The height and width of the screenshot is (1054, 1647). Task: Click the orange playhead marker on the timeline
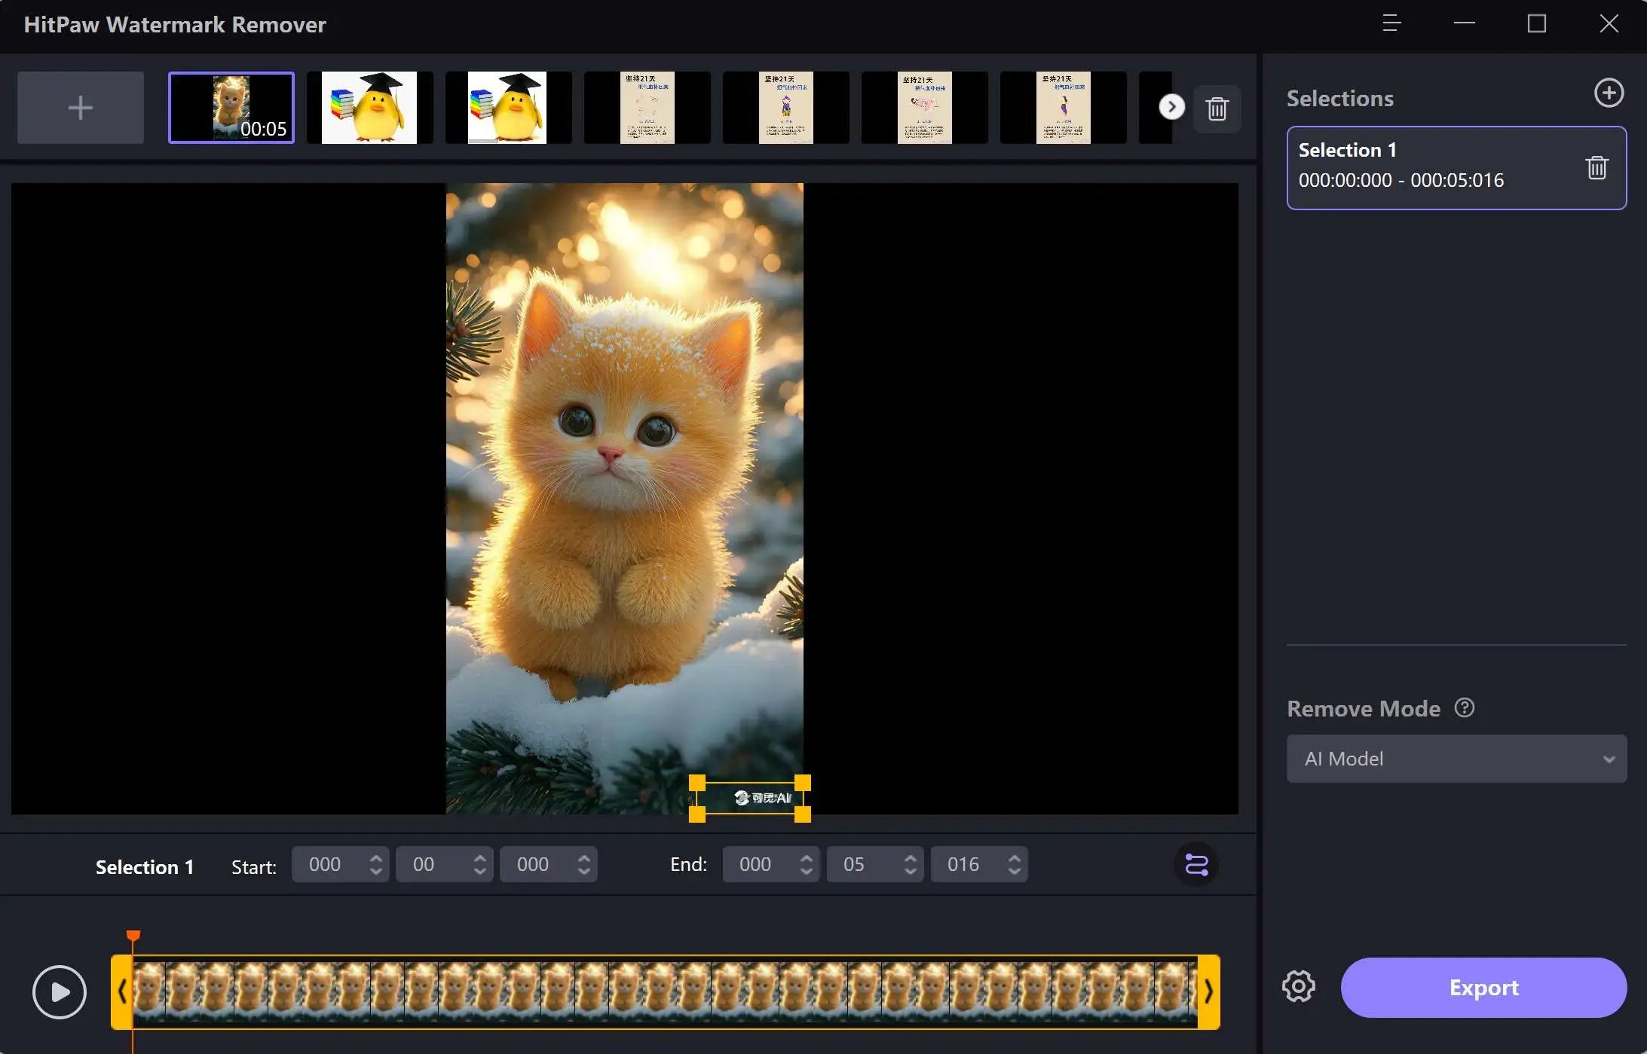coord(133,936)
